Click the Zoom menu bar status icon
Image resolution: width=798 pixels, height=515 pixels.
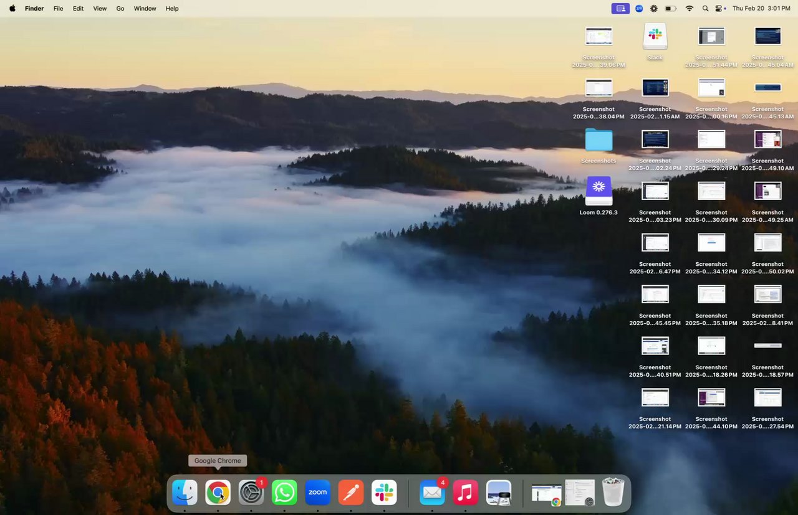(639, 8)
